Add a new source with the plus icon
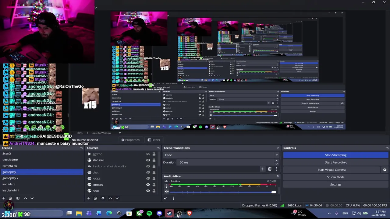Image resolution: width=390 pixels, height=219 pixels. point(89,198)
